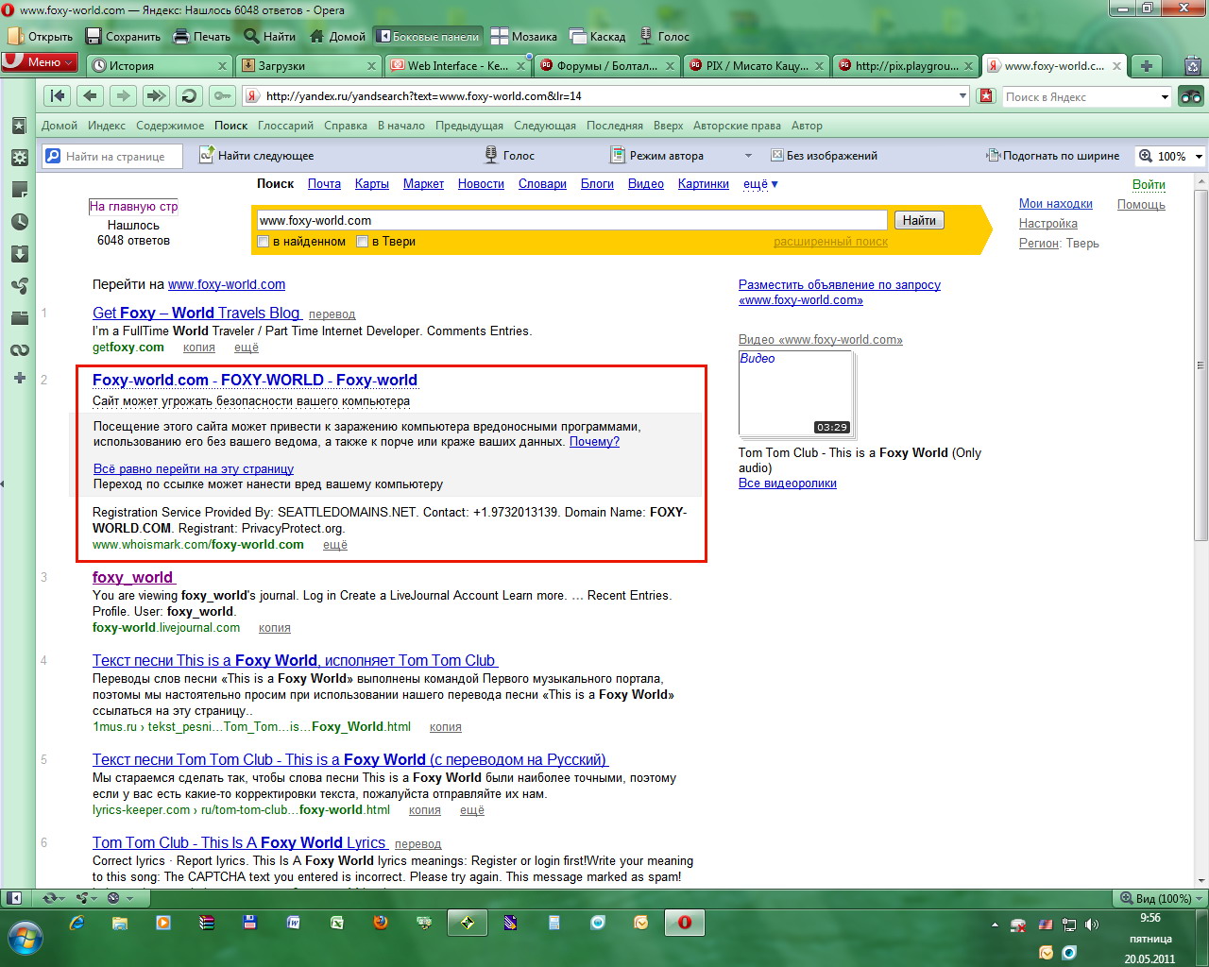The image size is (1209, 967).
Task: Toggle 'Подогнать по ширине' fit width
Action: [1053, 156]
